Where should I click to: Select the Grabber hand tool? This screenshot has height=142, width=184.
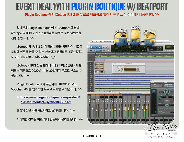99,47
